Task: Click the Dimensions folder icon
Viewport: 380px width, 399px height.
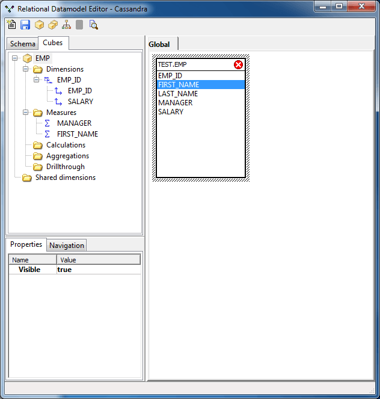Action: click(x=38, y=69)
